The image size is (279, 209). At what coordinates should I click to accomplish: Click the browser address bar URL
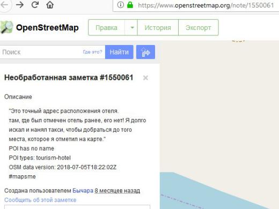pos(205,5)
